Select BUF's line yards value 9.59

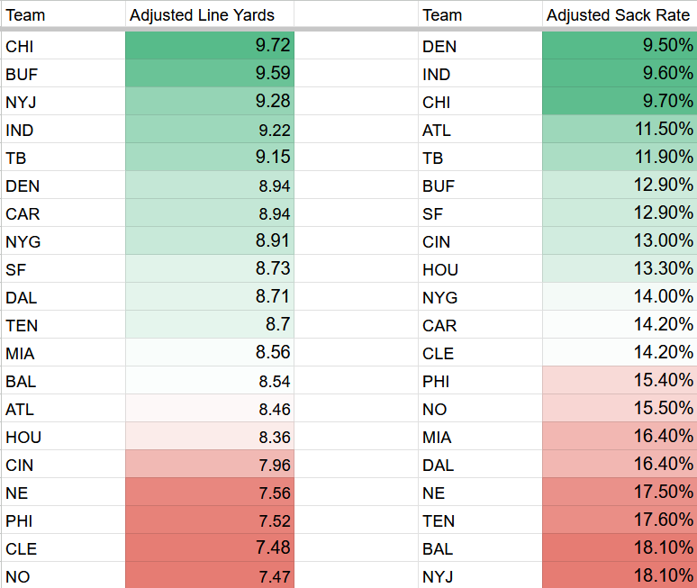[x=209, y=74]
